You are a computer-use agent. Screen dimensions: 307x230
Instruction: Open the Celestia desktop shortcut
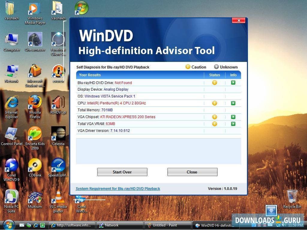point(58,136)
